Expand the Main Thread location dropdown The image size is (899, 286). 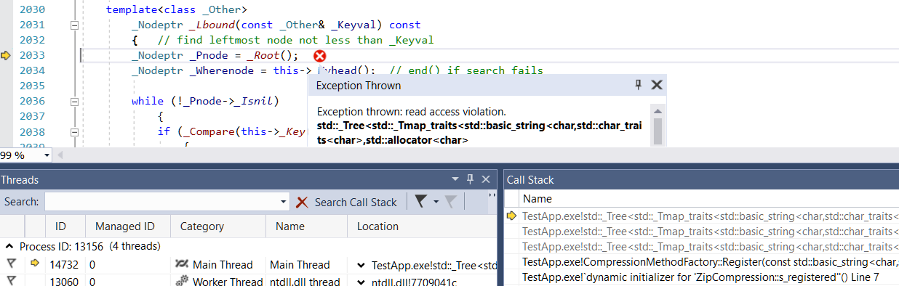361,265
